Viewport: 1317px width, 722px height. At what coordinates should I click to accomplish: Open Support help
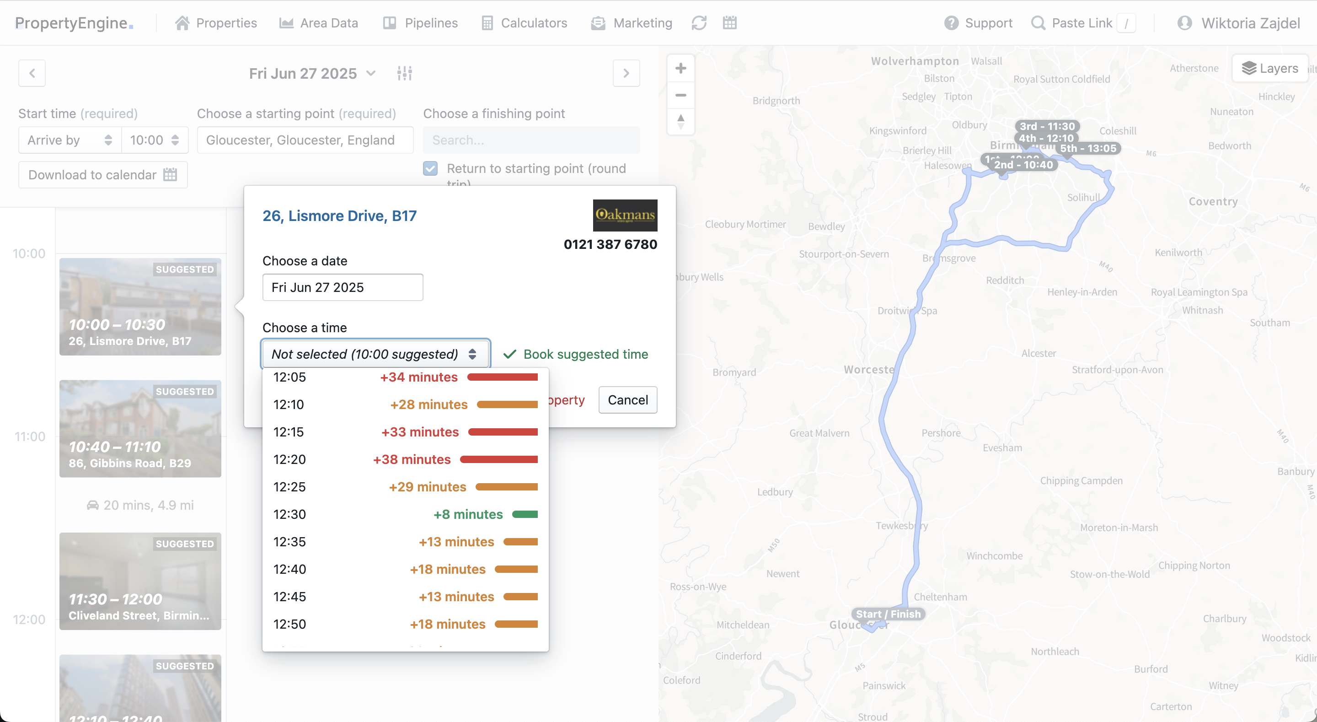click(978, 23)
